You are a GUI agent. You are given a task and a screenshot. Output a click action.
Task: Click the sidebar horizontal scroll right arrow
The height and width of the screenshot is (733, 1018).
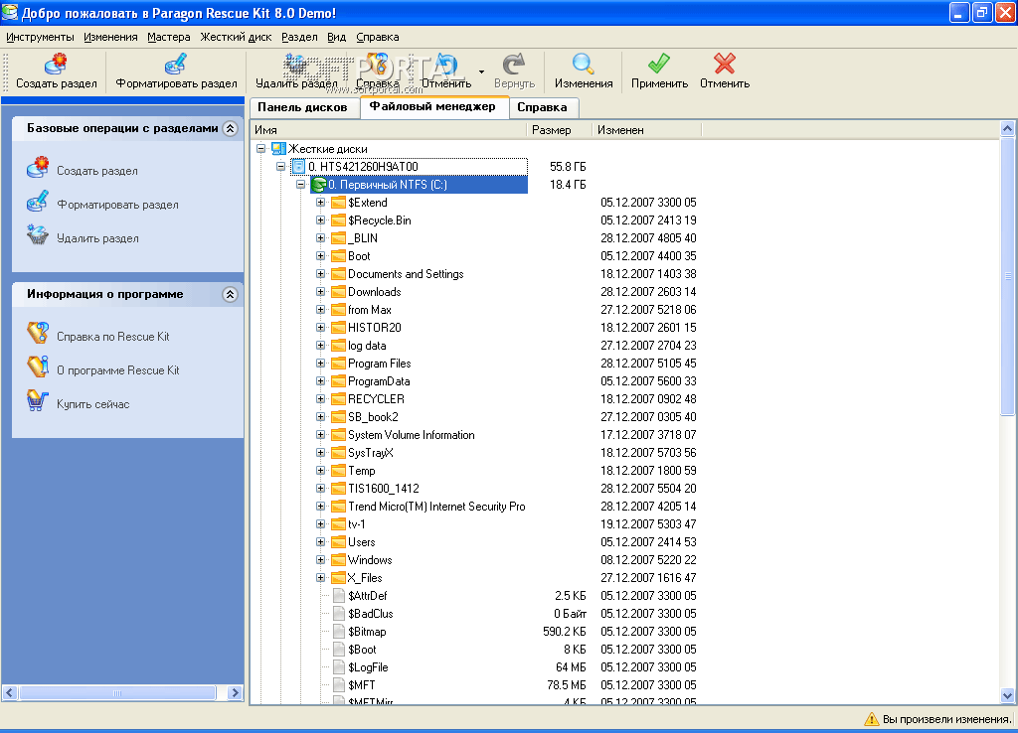click(235, 693)
